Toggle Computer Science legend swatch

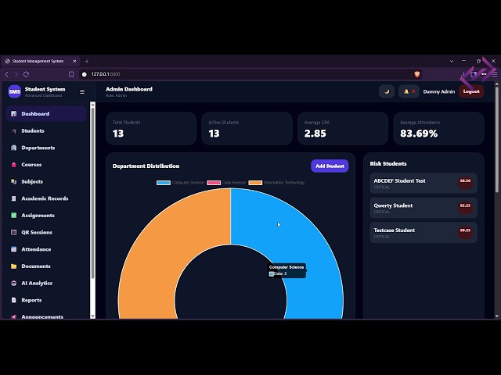(x=164, y=183)
